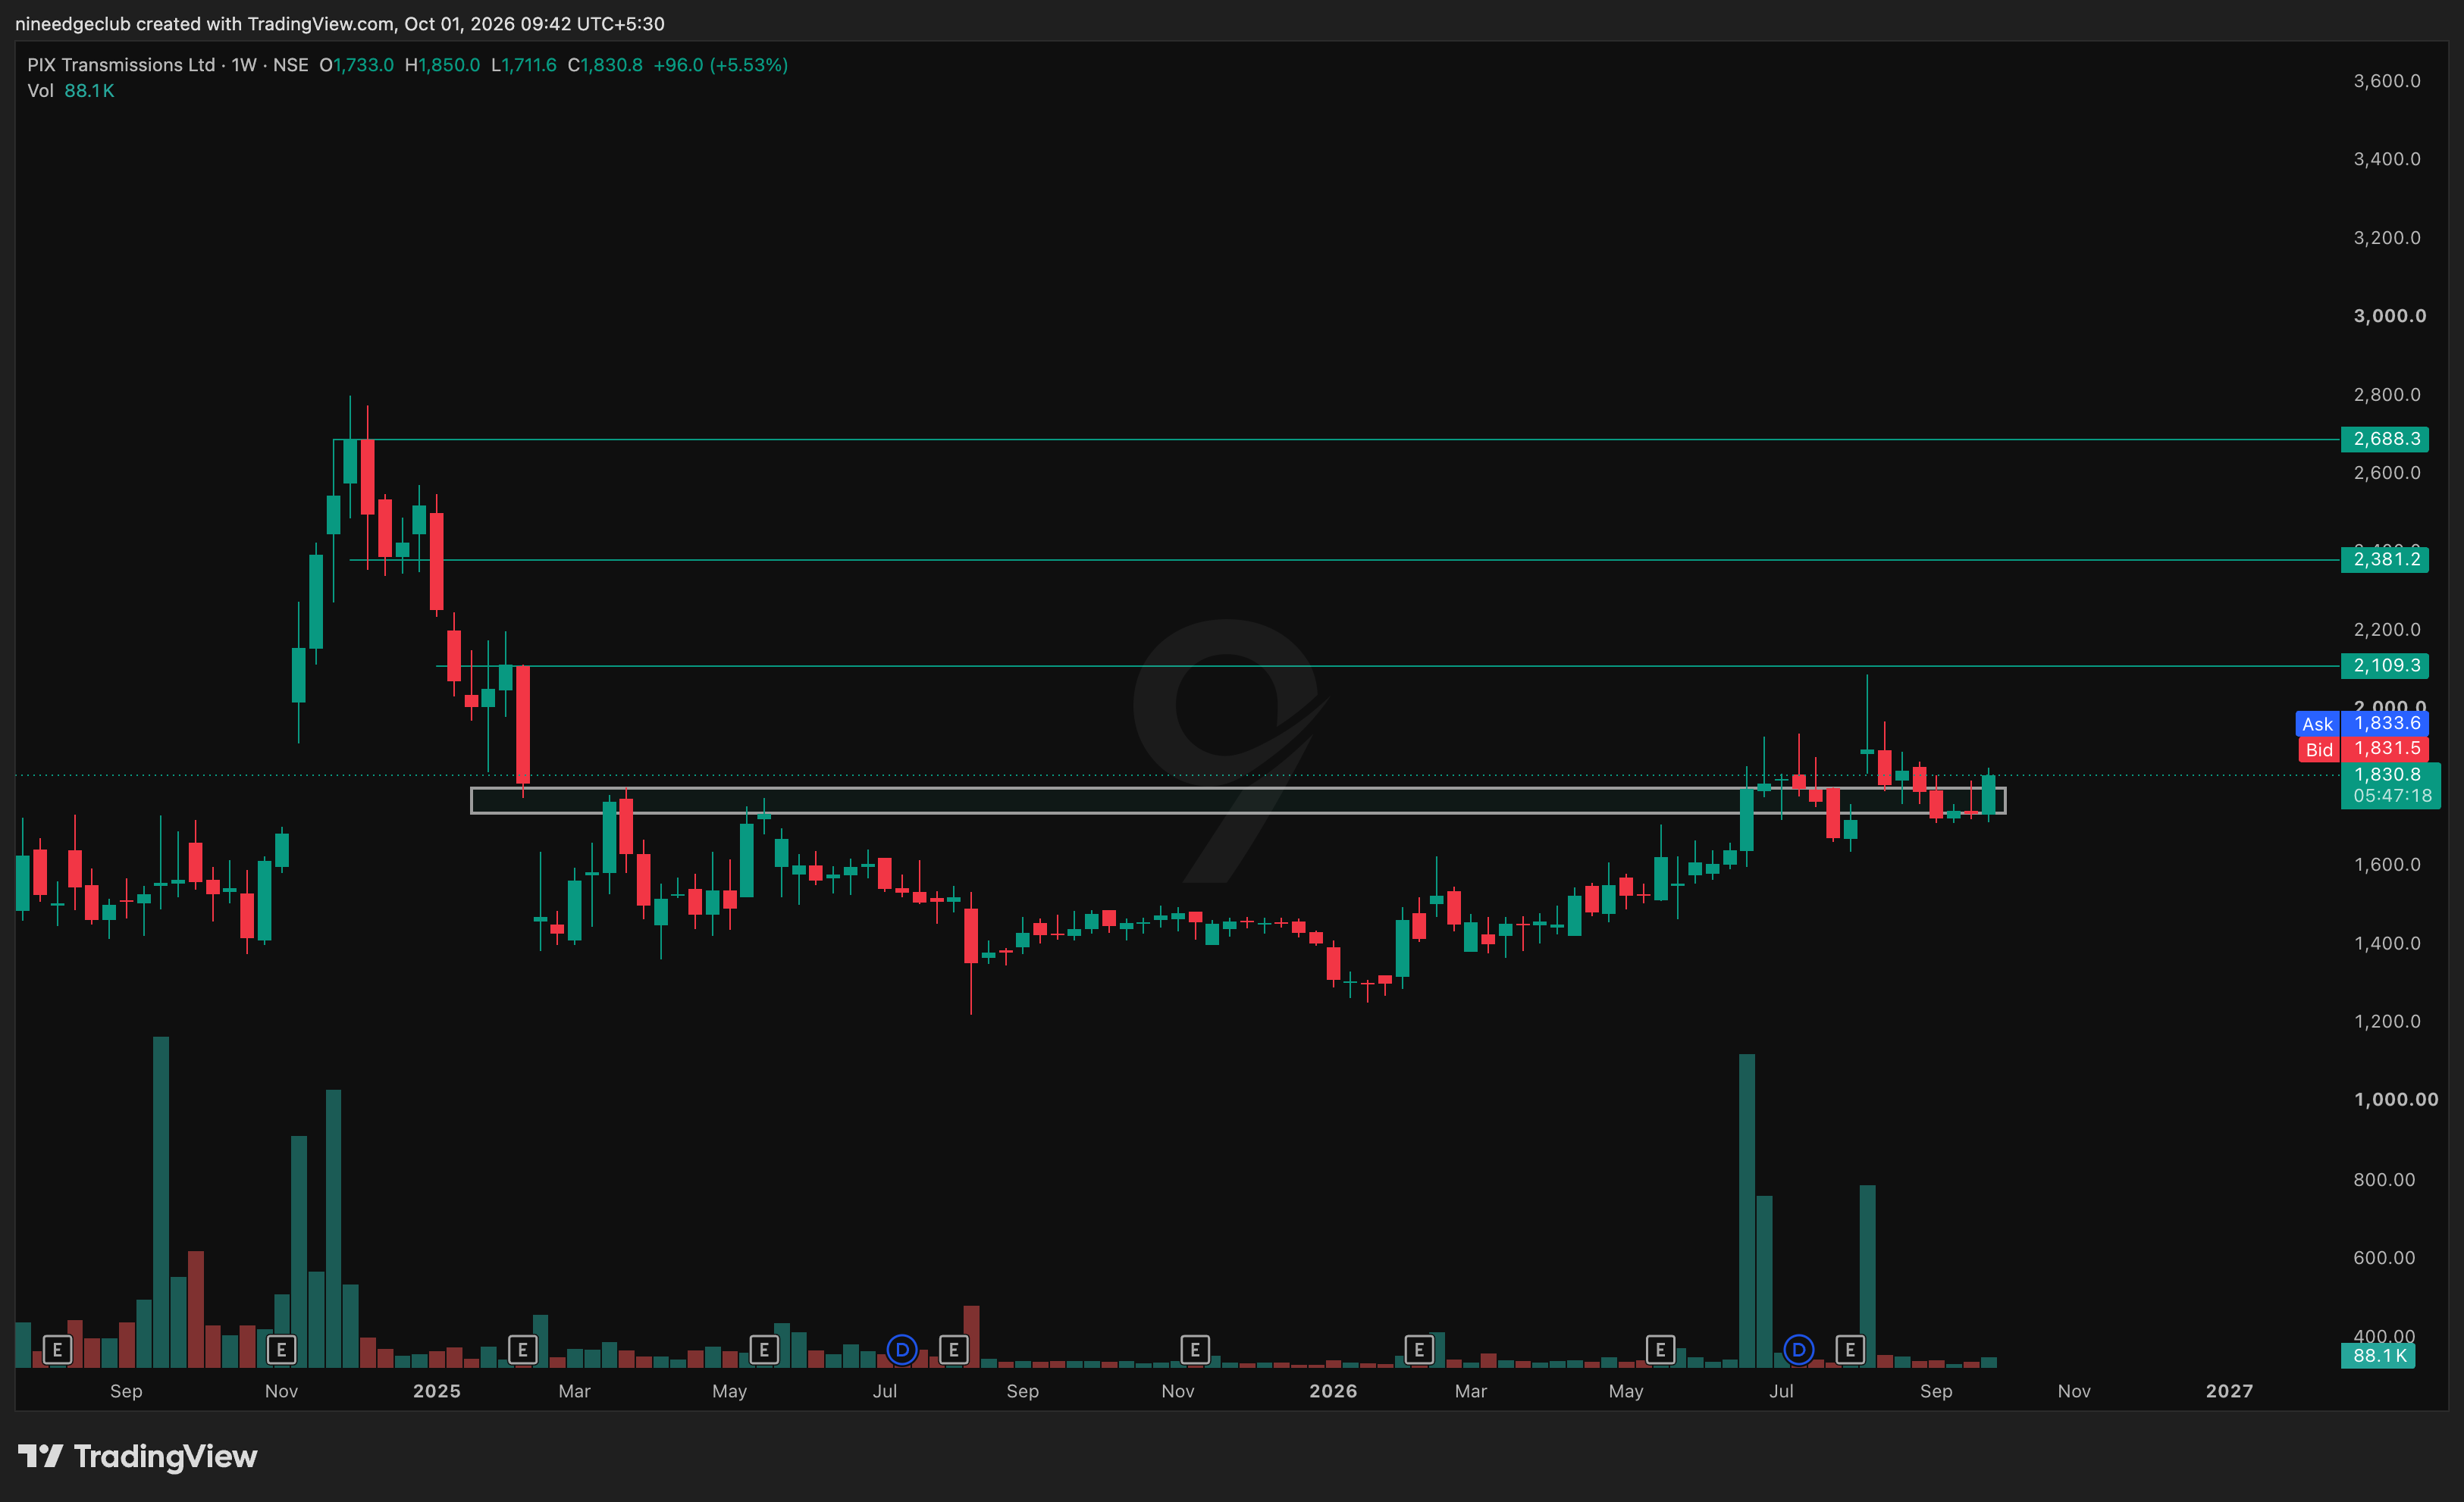This screenshot has height=1502, width=2464.
Task: Click the PIX Transmissions Ltd symbol title
Action: (121, 65)
